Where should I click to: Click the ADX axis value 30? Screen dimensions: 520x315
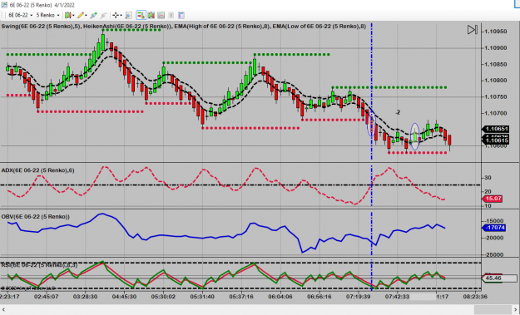488,178
